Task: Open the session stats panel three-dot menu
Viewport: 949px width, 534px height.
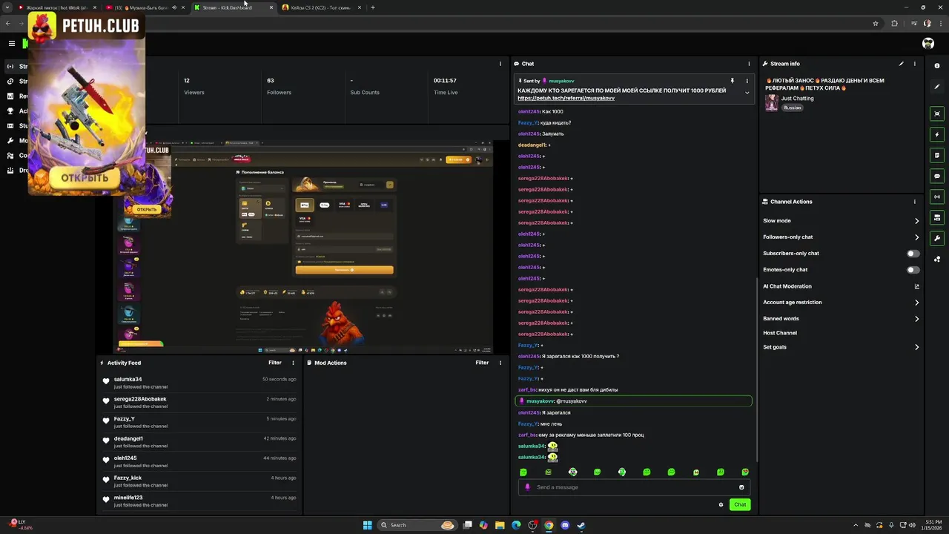Action: click(x=500, y=64)
